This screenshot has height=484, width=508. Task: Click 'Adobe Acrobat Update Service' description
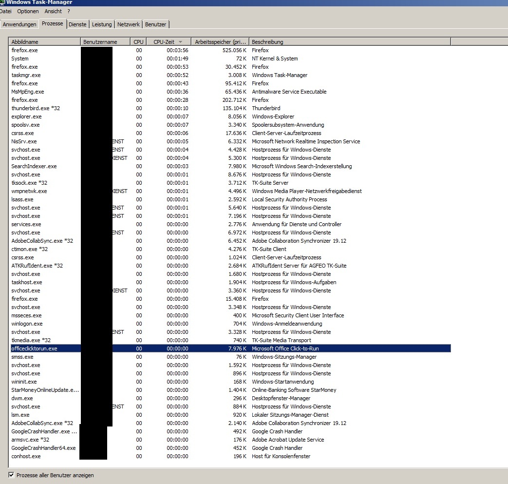288,440
